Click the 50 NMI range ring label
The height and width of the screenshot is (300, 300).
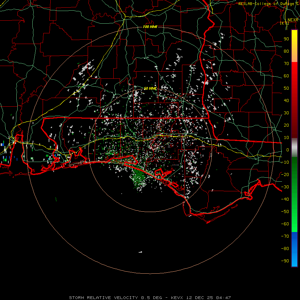(150, 88)
